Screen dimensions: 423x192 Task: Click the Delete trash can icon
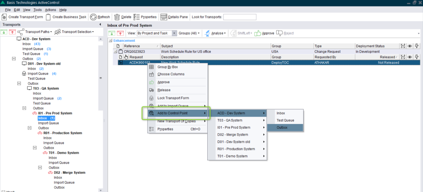(x=117, y=17)
